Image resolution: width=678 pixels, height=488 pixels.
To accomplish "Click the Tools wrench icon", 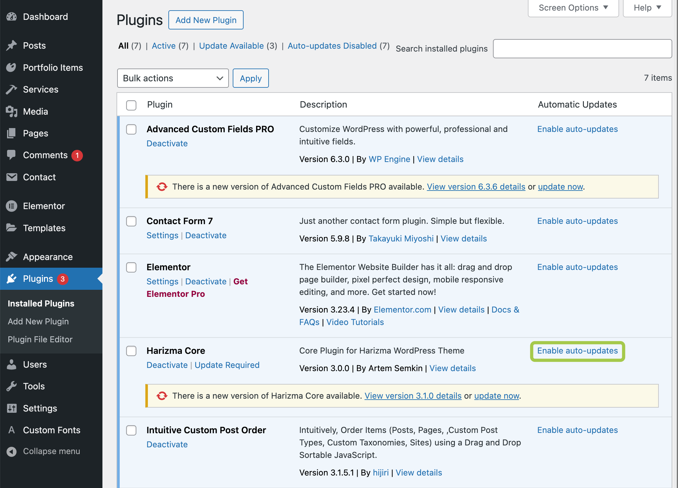I will tap(12, 386).
